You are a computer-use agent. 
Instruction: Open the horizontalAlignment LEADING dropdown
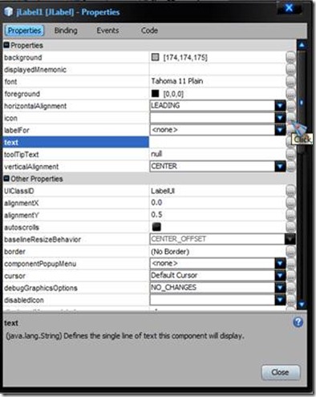[x=280, y=106]
